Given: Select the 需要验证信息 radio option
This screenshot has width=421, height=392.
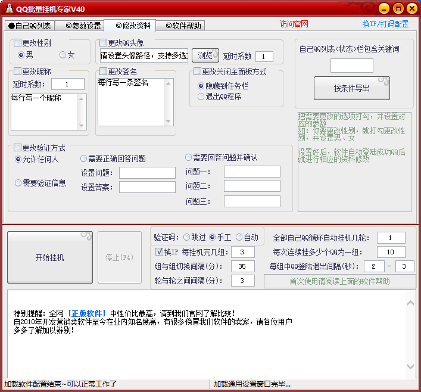Looking at the screenshot, I should (x=18, y=183).
